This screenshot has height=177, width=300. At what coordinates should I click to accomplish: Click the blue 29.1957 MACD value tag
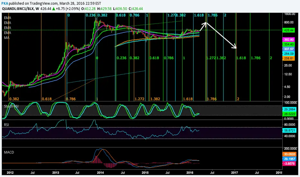[289, 159]
